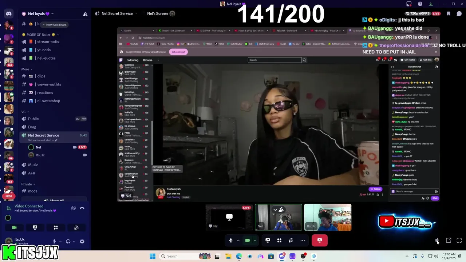Open microphone options arrow in call bar
466x262 pixels.
pyautogui.click(x=238, y=240)
